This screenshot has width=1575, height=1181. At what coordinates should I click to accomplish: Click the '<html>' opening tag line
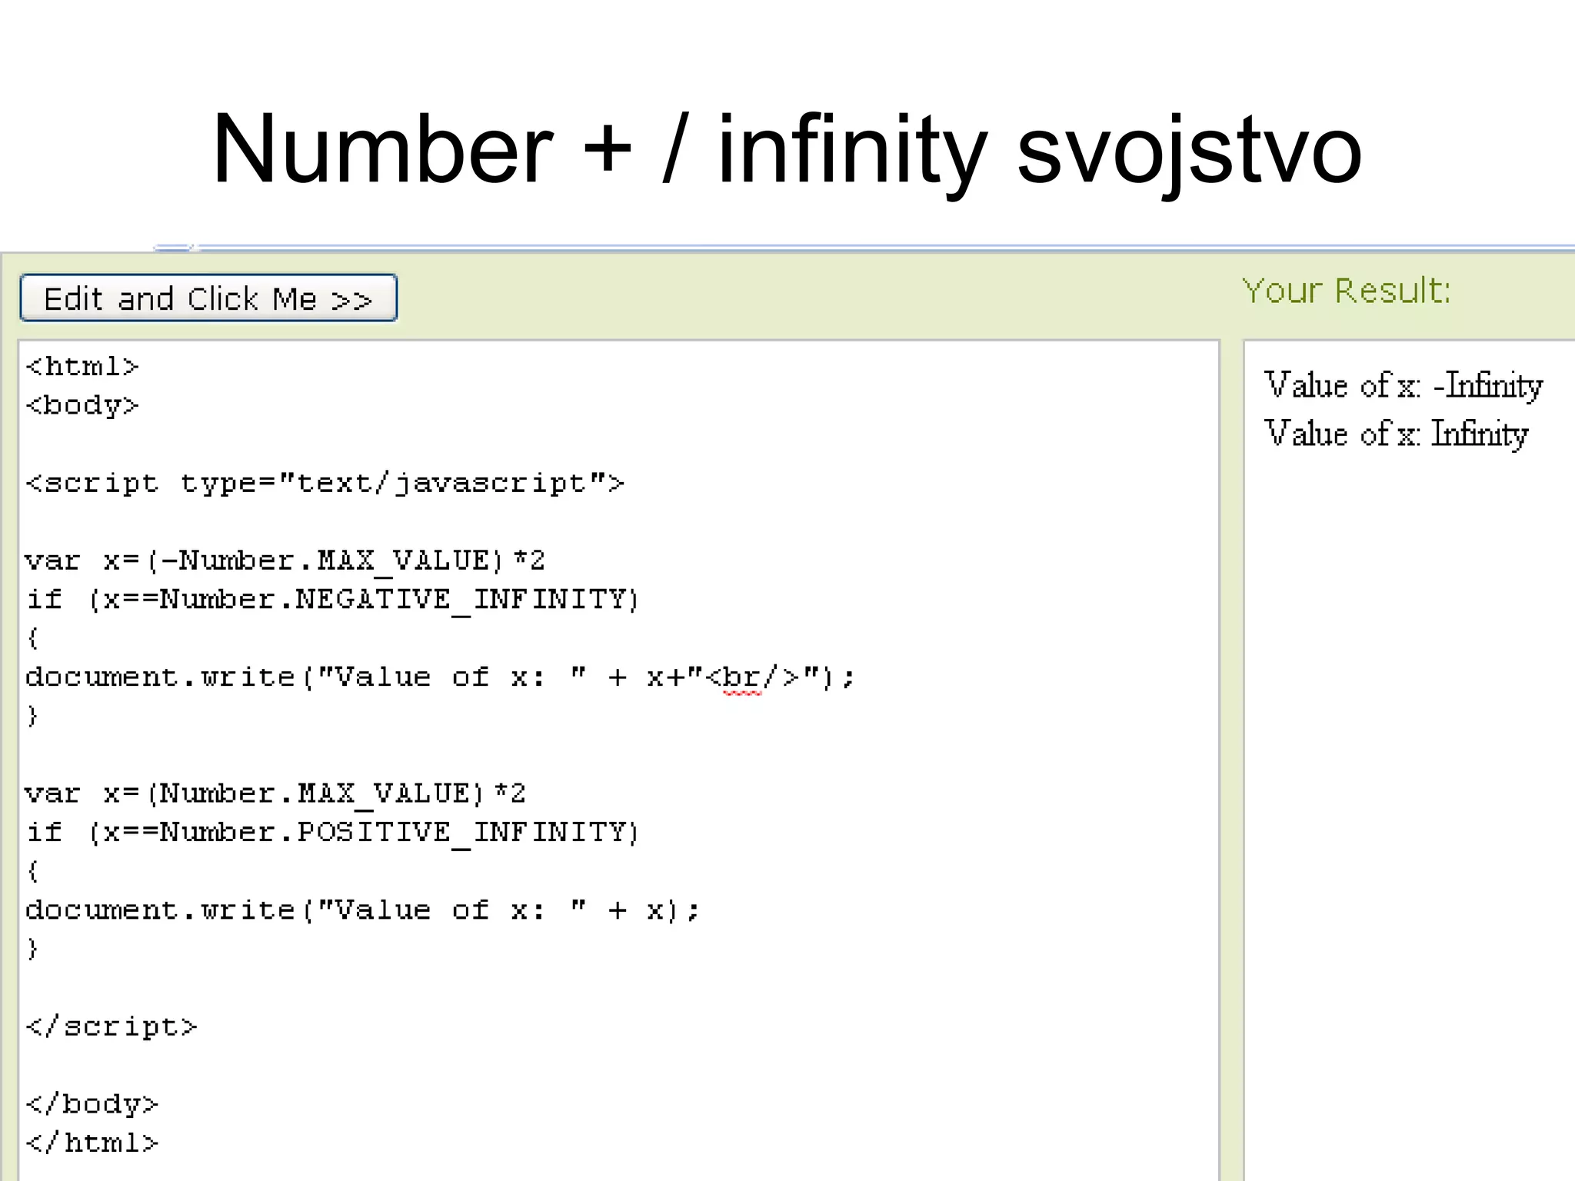pos(82,367)
